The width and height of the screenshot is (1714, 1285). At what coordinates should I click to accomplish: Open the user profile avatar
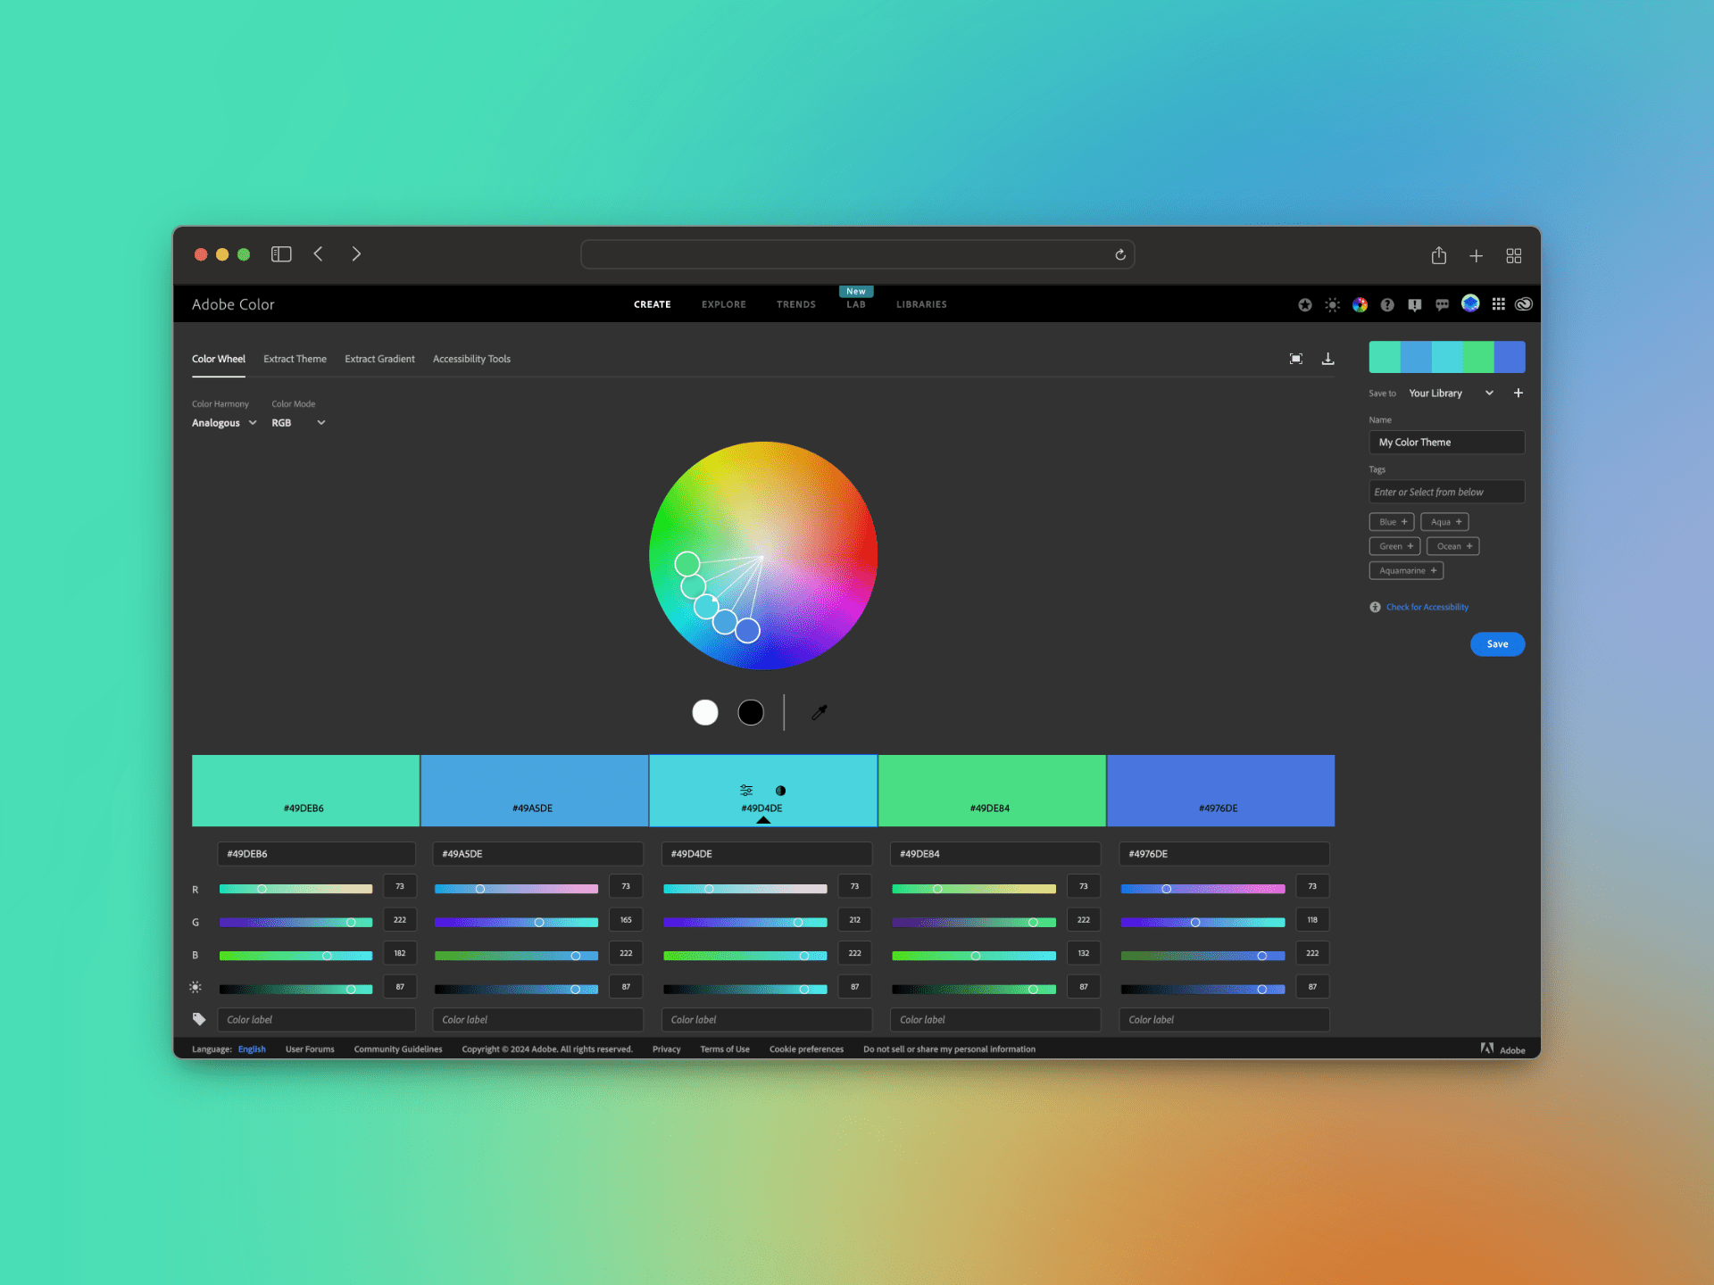1470,303
